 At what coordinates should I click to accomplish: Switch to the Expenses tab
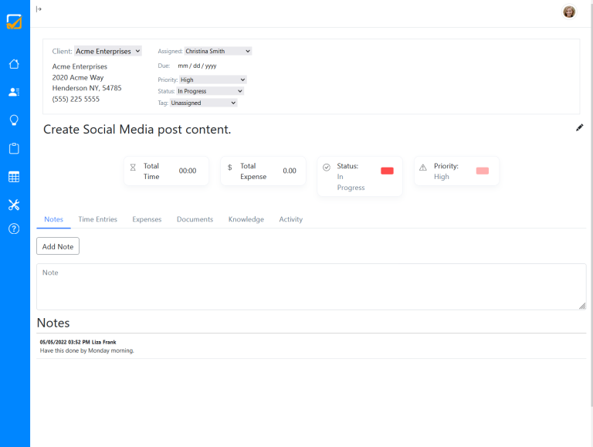[147, 219]
